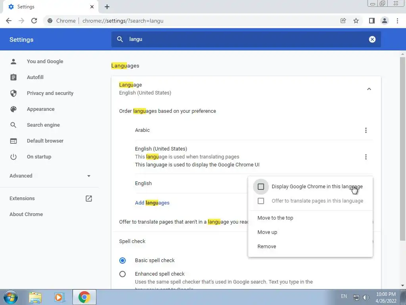The width and height of the screenshot is (406, 305).
Task: Open the Chrome three-dot main menu
Action: pos(397,21)
